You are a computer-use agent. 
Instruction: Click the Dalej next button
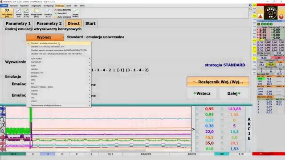pos(234,93)
